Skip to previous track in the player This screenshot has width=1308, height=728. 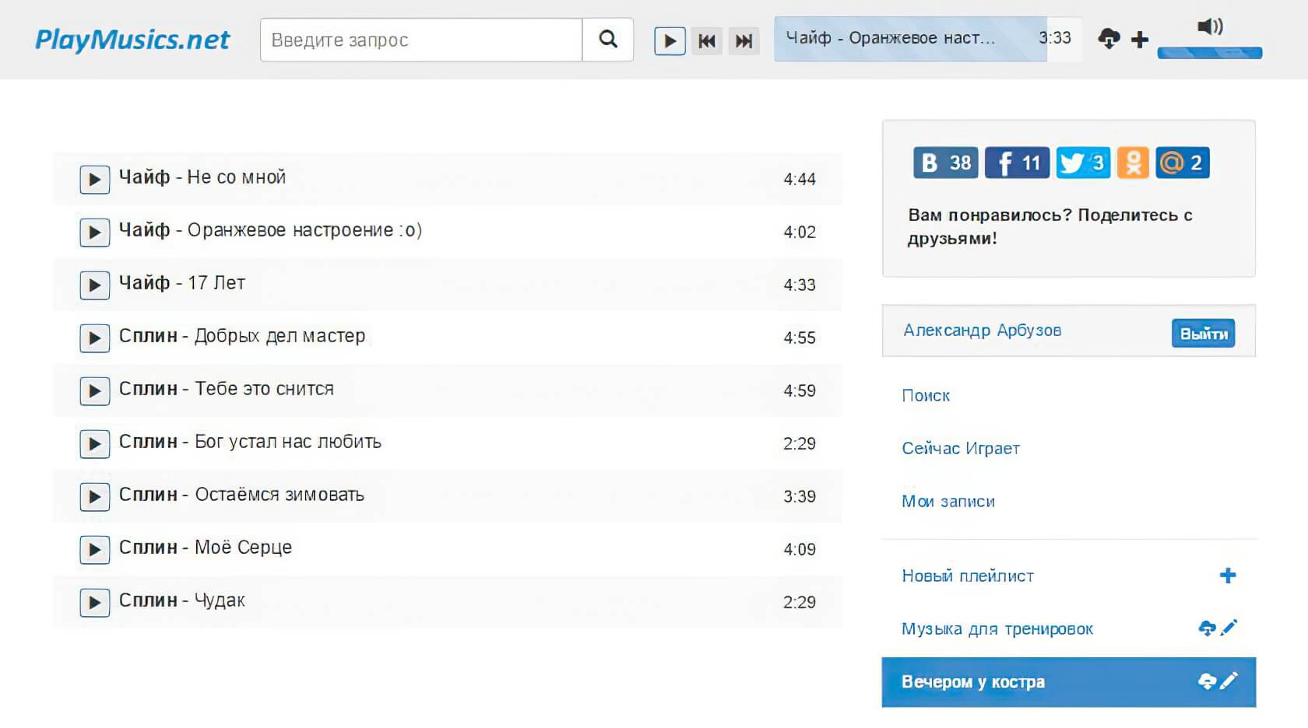706,40
